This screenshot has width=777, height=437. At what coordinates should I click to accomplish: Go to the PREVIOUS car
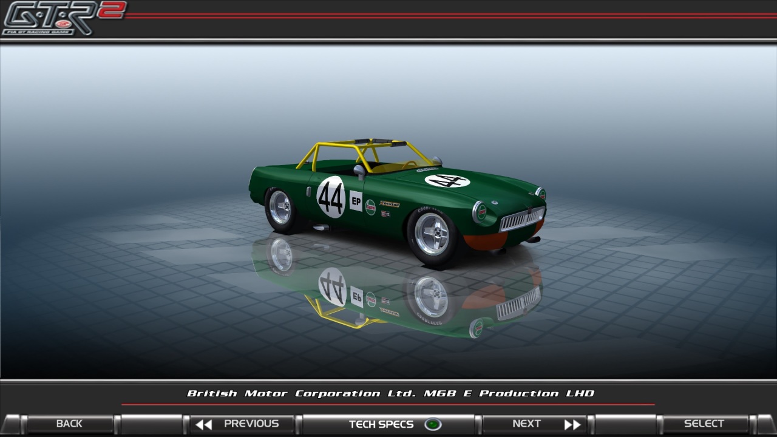(x=242, y=424)
